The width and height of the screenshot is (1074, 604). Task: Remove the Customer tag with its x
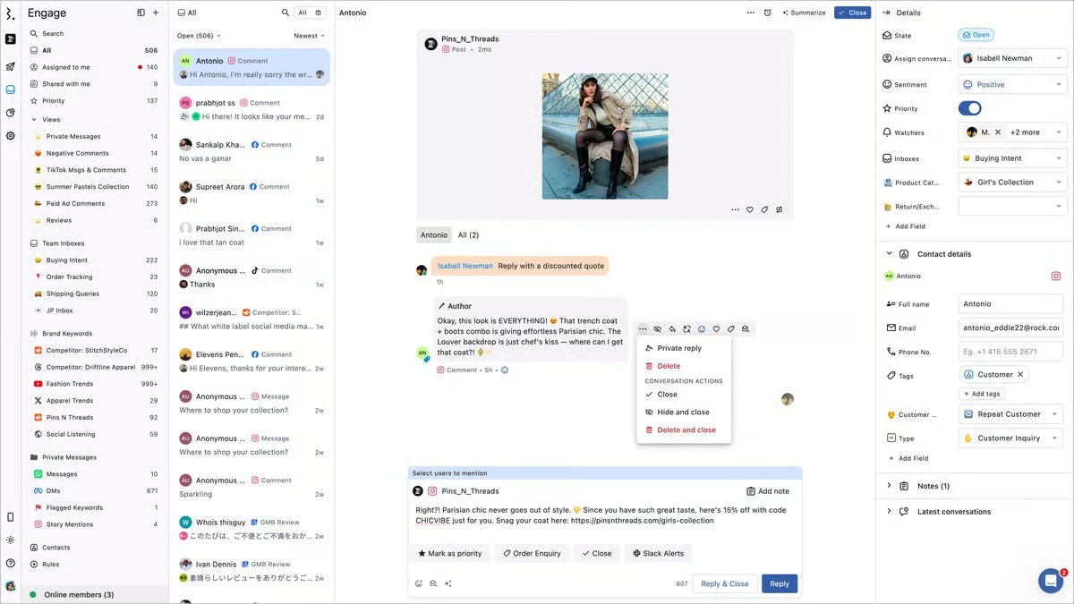pos(1020,374)
